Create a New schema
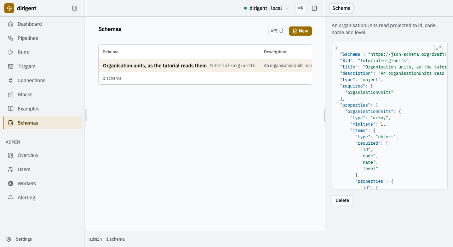Image resolution: width=453 pixels, height=247 pixels. click(300, 31)
